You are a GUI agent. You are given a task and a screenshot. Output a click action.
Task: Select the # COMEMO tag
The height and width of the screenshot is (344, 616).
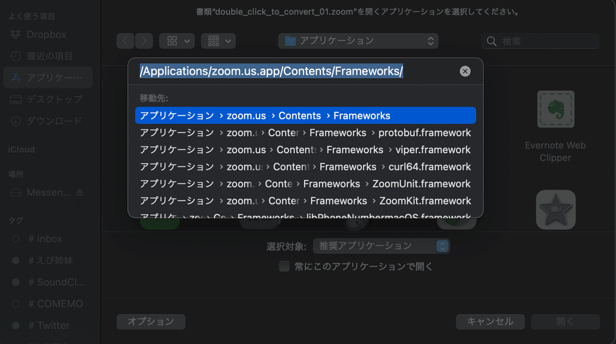[47, 304]
